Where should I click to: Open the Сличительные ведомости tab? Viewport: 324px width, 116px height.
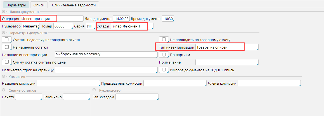(x=74, y=5)
